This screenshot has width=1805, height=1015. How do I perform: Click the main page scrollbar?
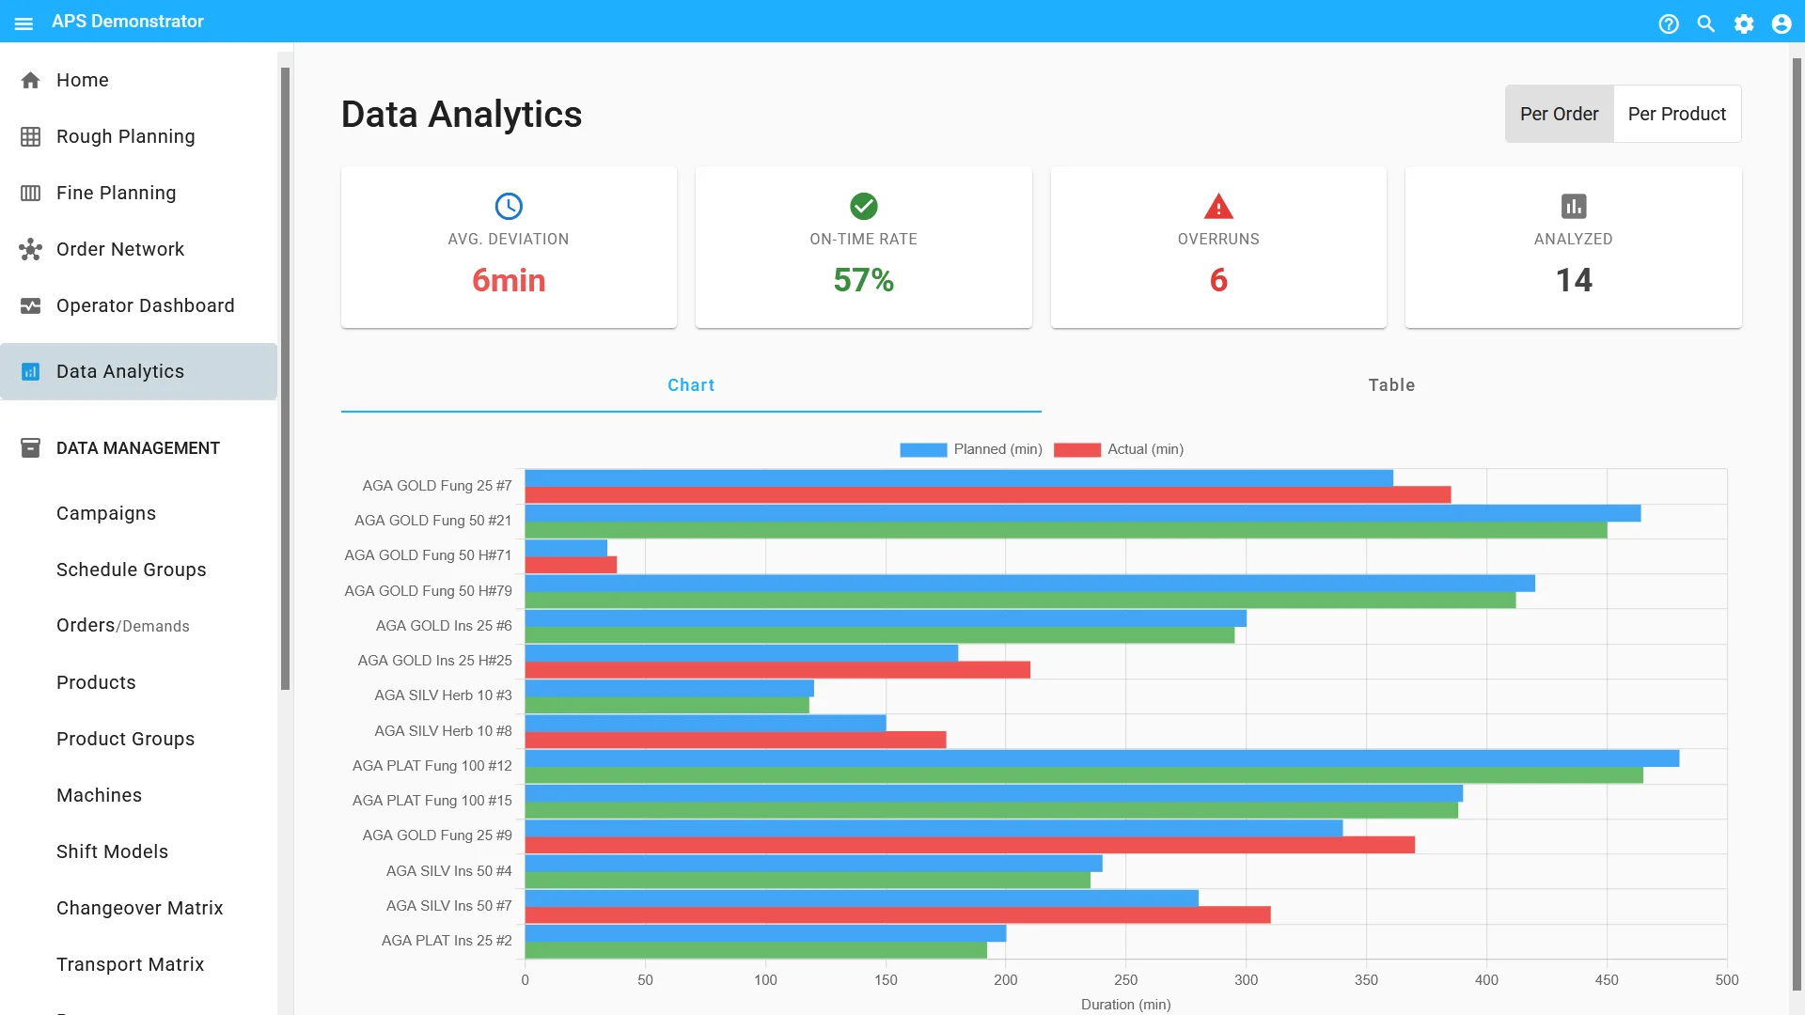(1797, 524)
